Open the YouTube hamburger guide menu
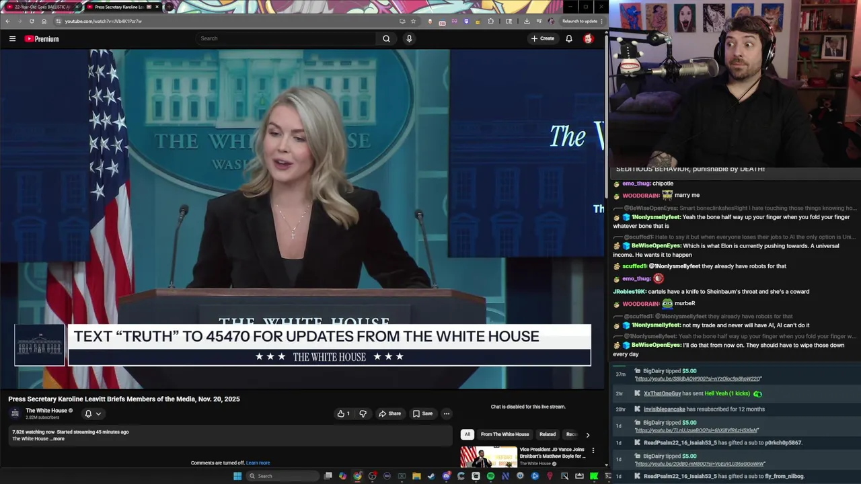Image resolution: width=861 pixels, height=484 pixels. [12, 39]
